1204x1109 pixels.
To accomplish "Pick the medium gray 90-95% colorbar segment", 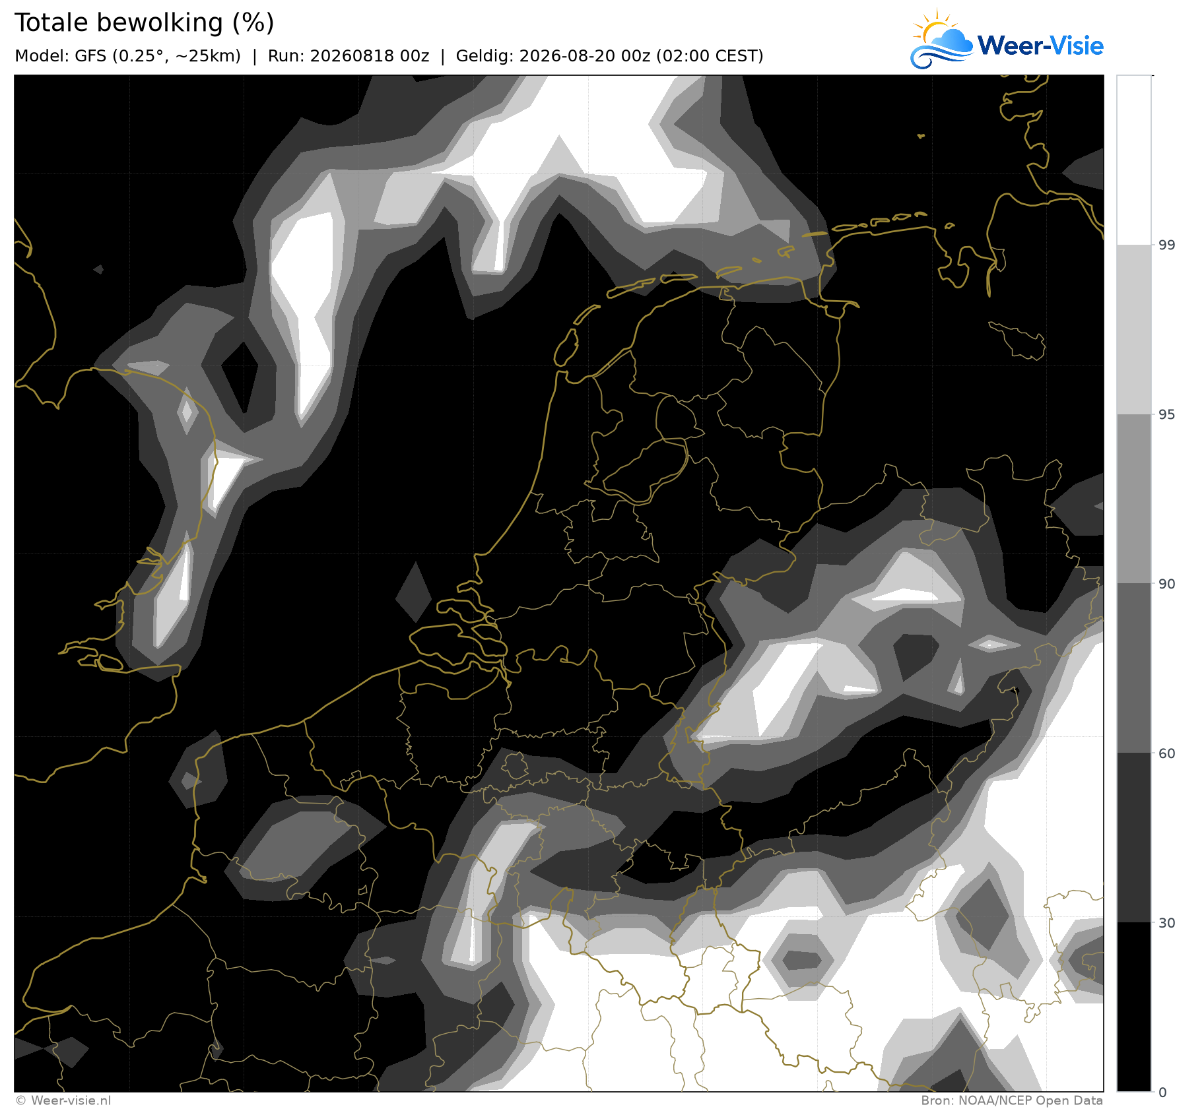I will (1134, 499).
